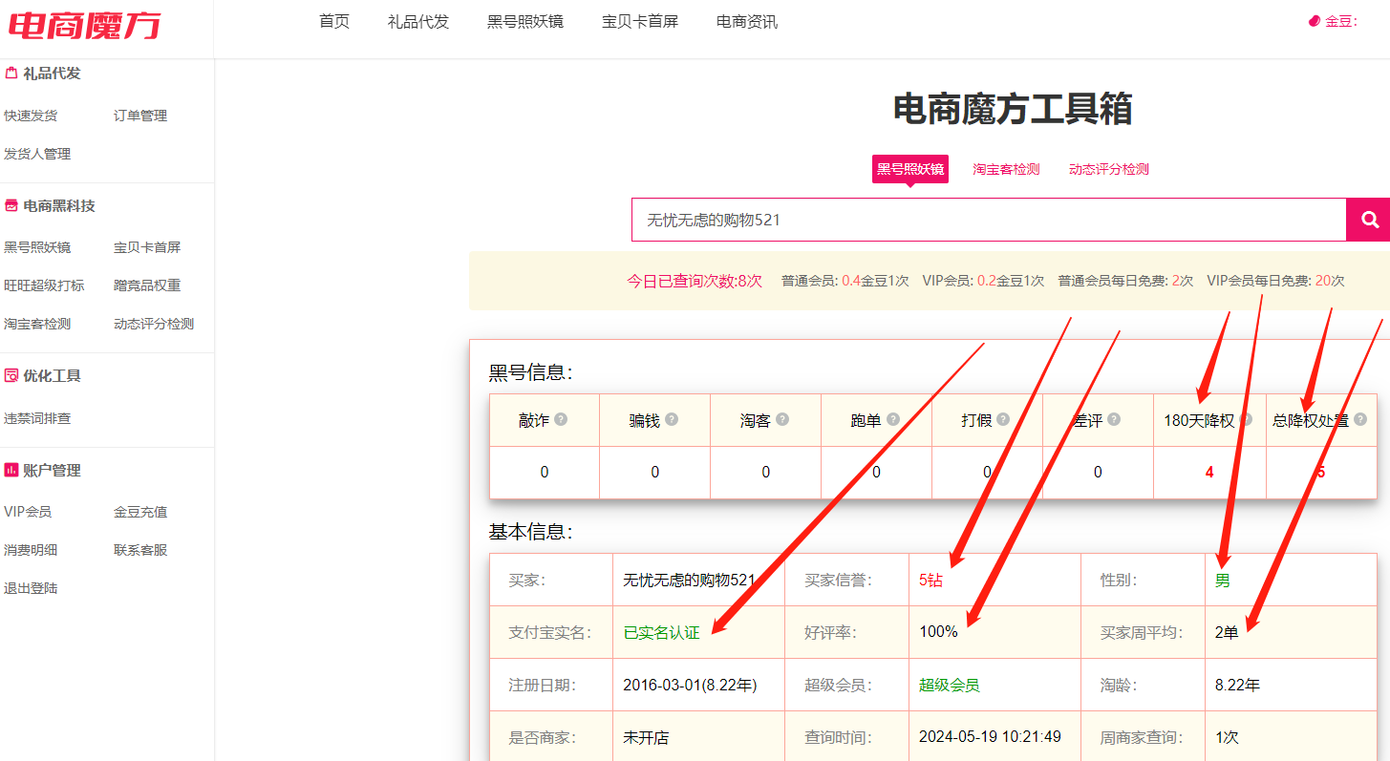Click help icon beside 差评 column

[x=1114, y=419]
